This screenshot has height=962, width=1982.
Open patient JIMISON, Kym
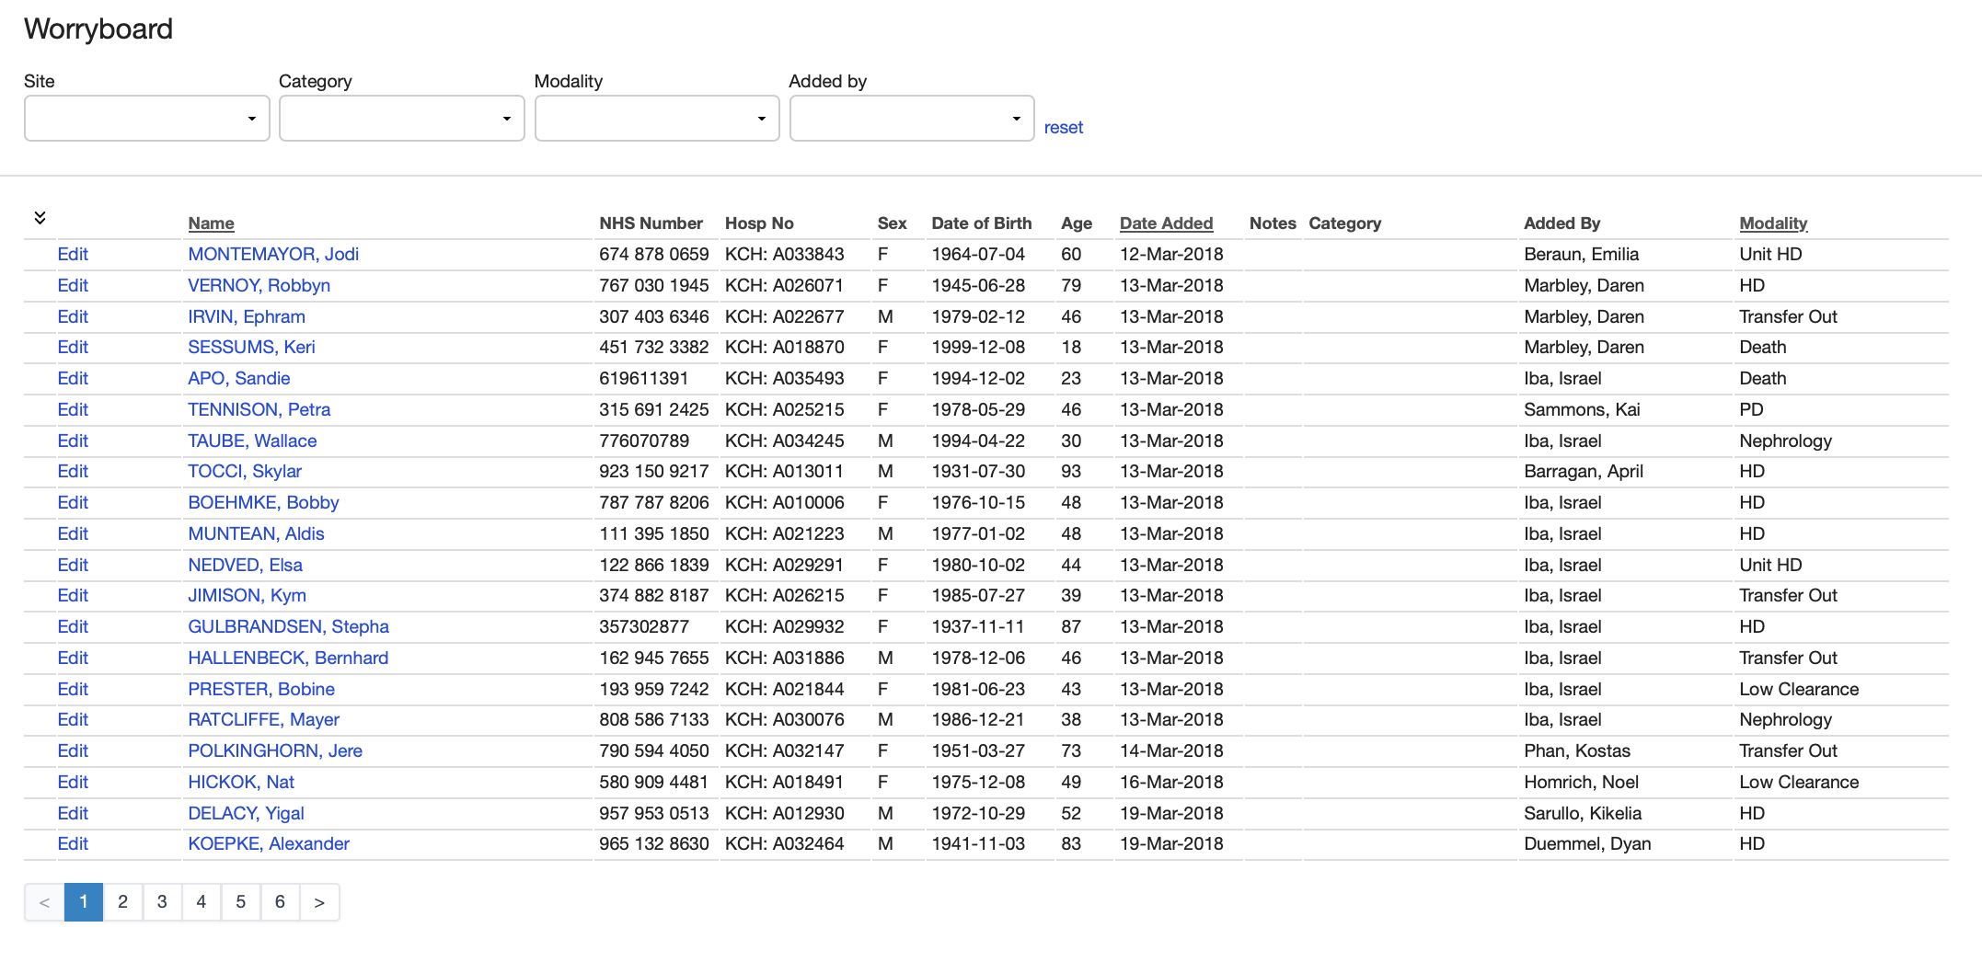point(247,596)
